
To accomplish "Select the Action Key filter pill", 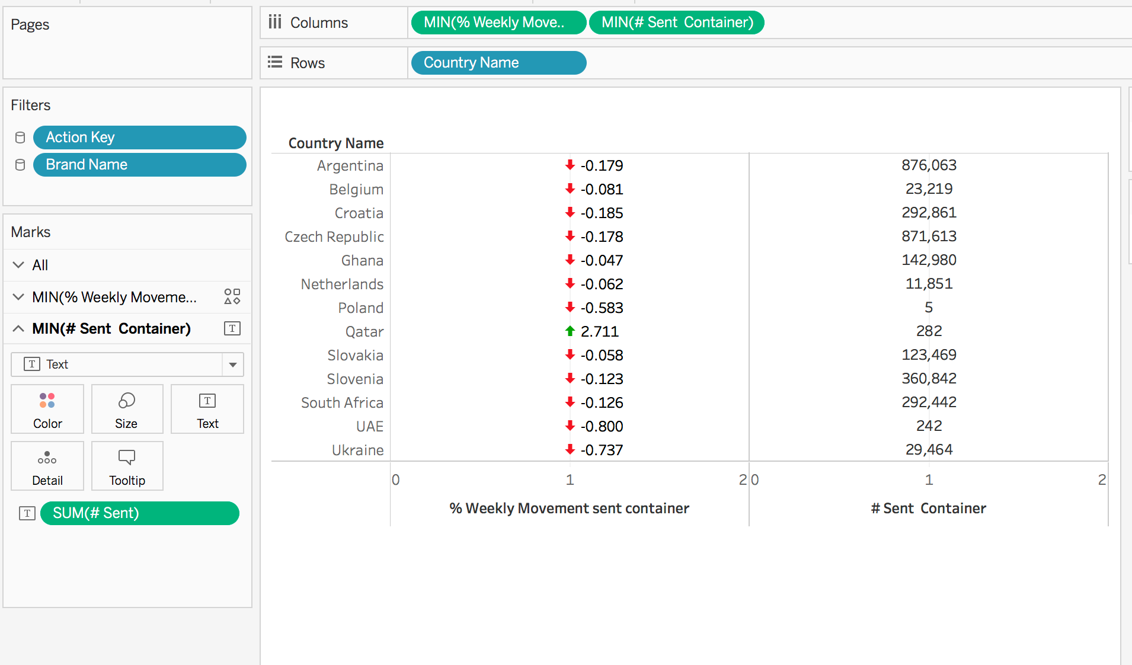I will [139, 137].
